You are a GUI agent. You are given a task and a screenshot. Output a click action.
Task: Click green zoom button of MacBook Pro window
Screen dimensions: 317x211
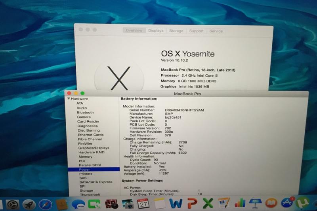[82, 93]
